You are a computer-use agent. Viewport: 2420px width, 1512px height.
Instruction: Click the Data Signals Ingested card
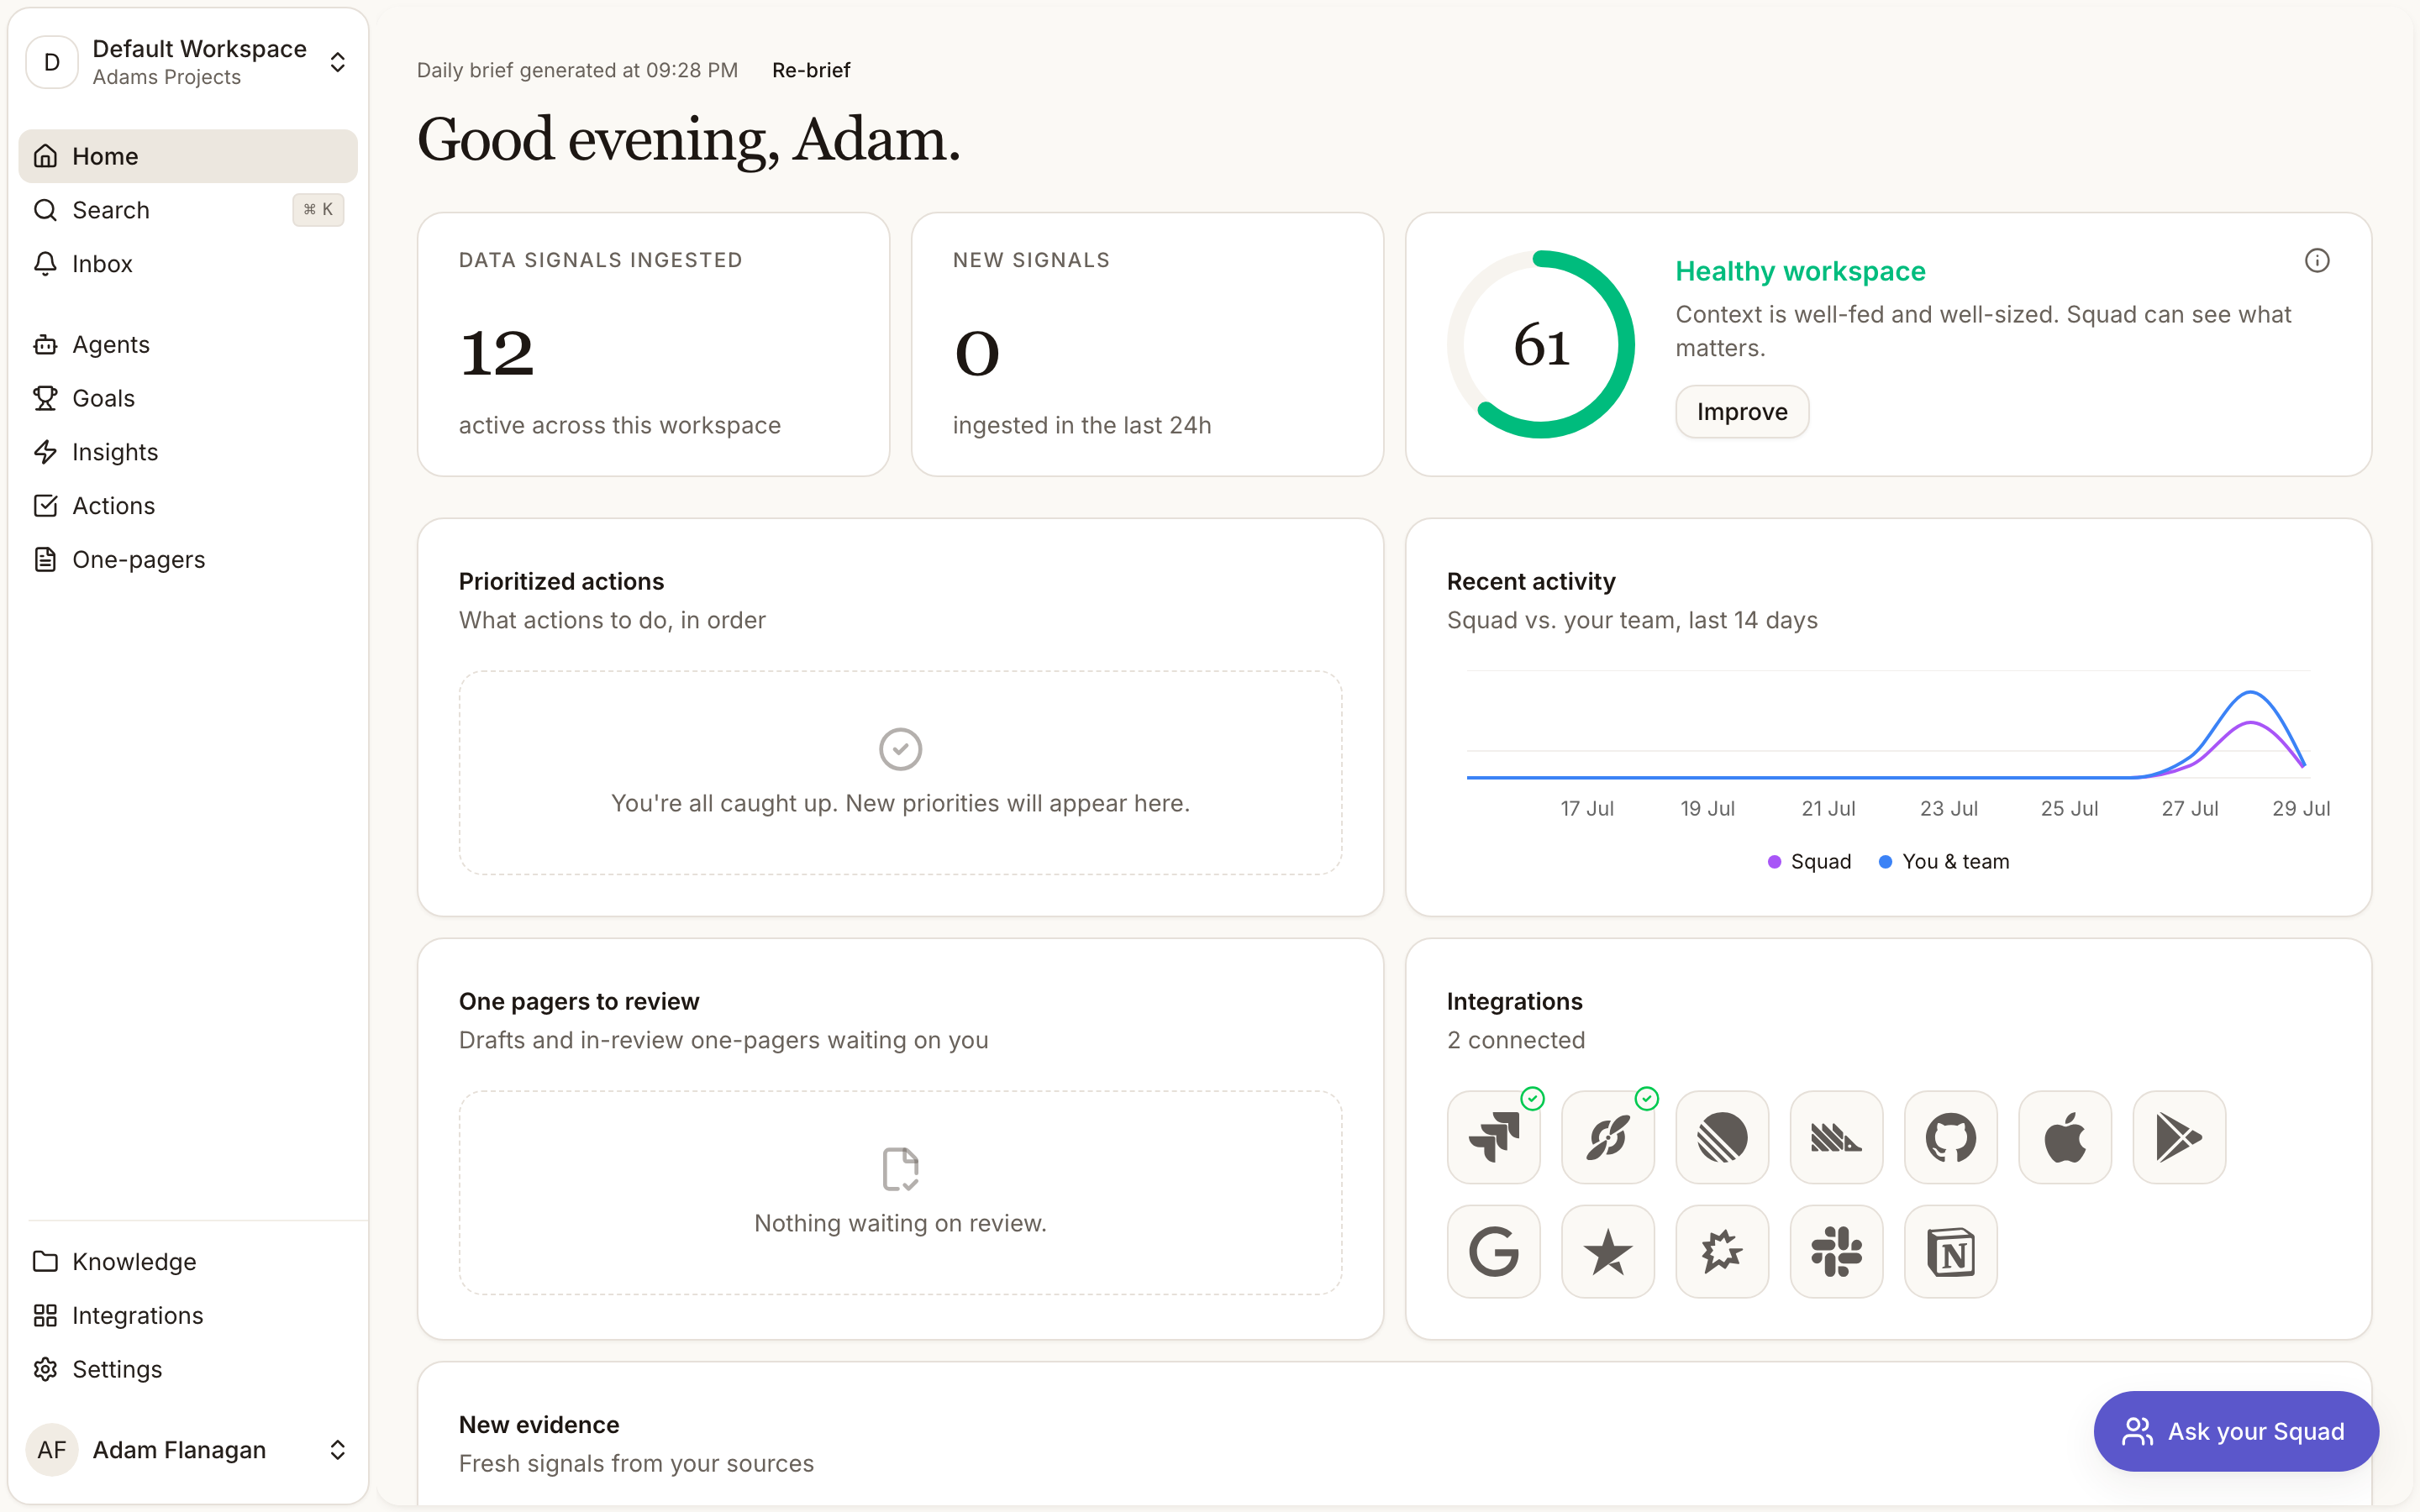(x=653, y=344)
